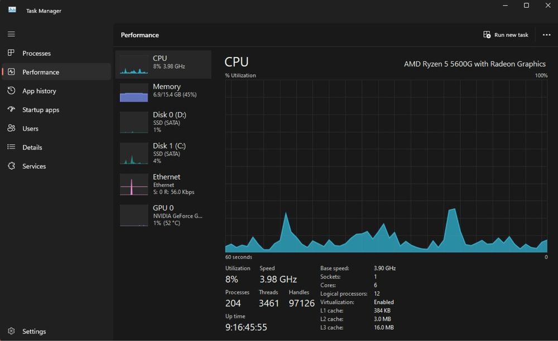Click the Task Manager app icon
The width and height of the screenshot is (558, 341).
click(x=12, y=10)
